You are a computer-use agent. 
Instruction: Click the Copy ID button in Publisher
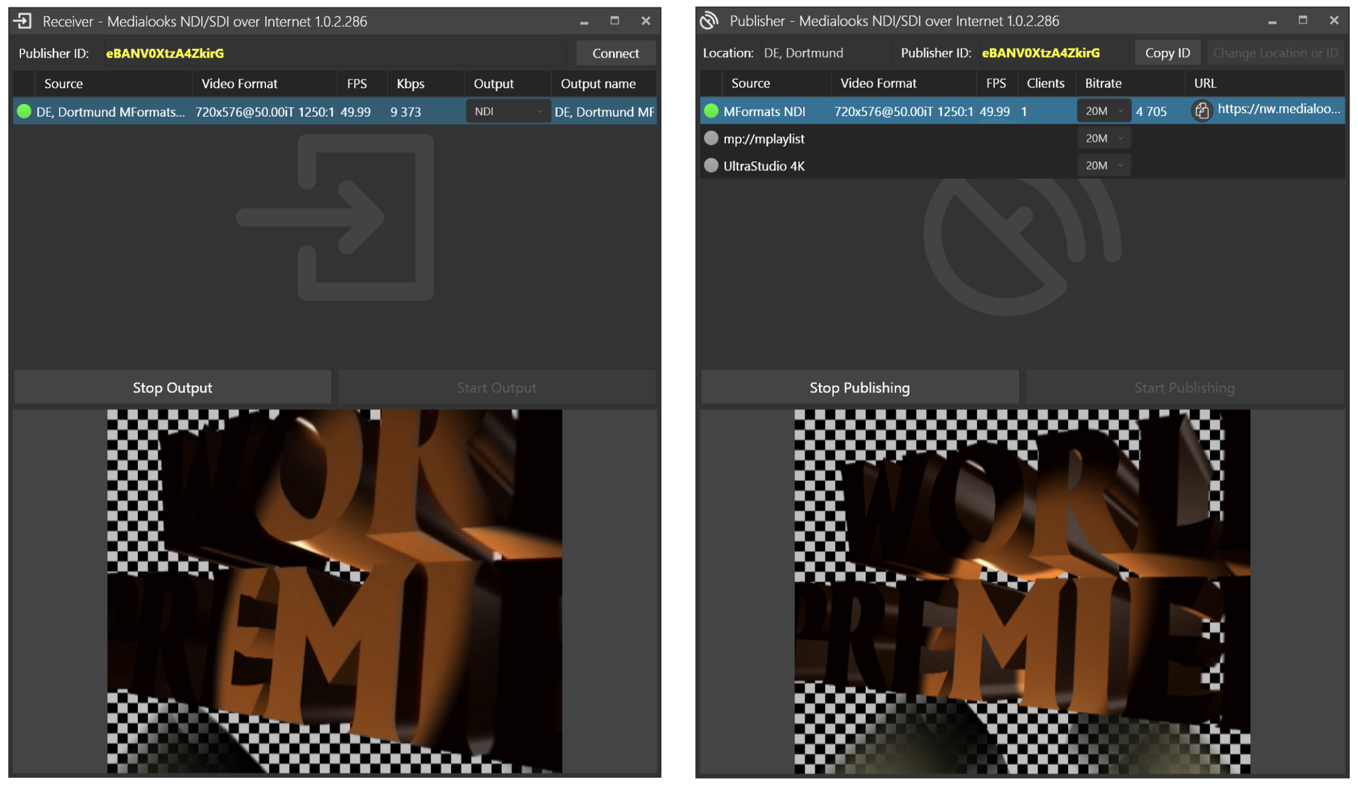1167,52
